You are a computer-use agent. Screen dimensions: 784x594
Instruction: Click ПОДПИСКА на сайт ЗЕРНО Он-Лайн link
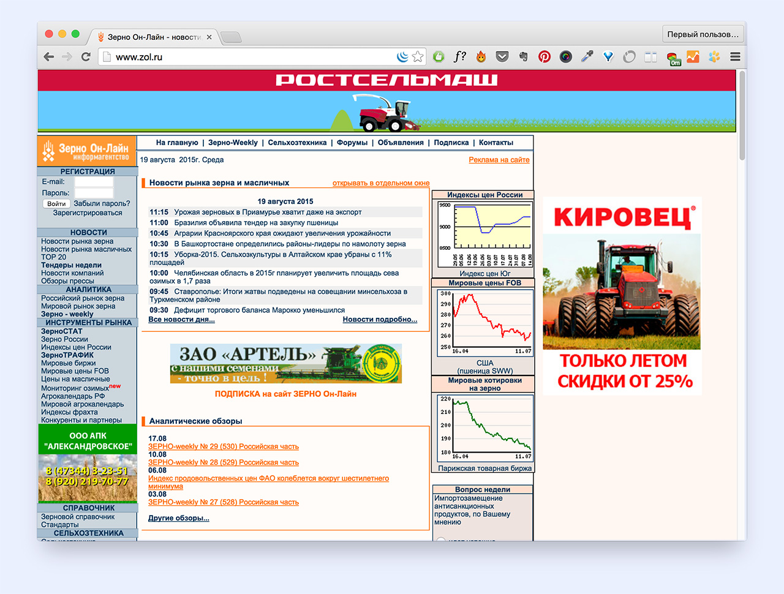[x=285, y=394]
